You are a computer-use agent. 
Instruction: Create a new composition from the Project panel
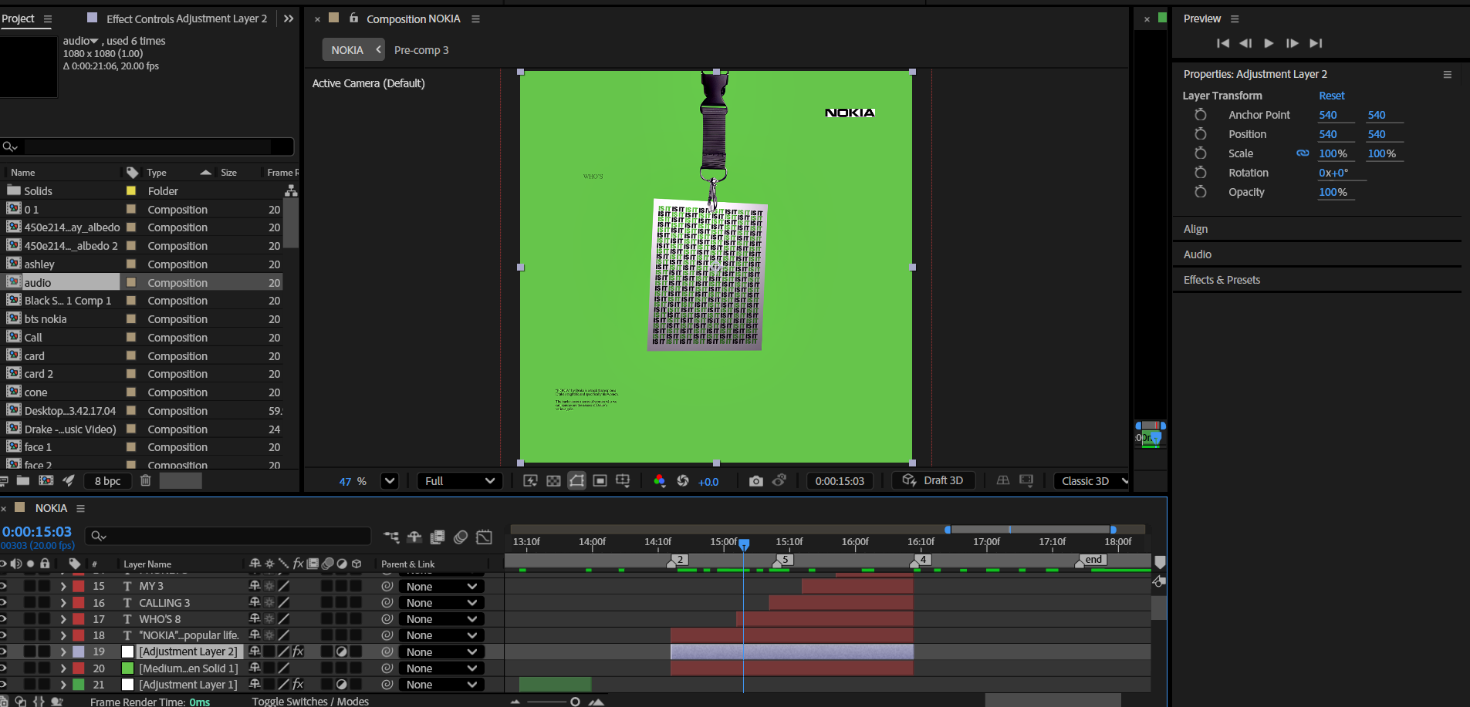[x=46, y=481]
